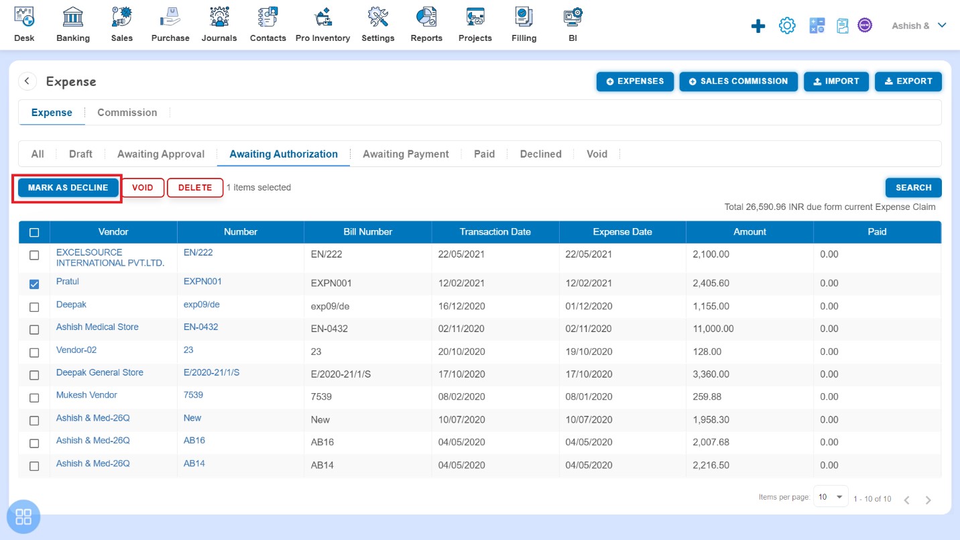Switch to the Draft tab
This screenshot has height=540, width=960.
[80, 154]
